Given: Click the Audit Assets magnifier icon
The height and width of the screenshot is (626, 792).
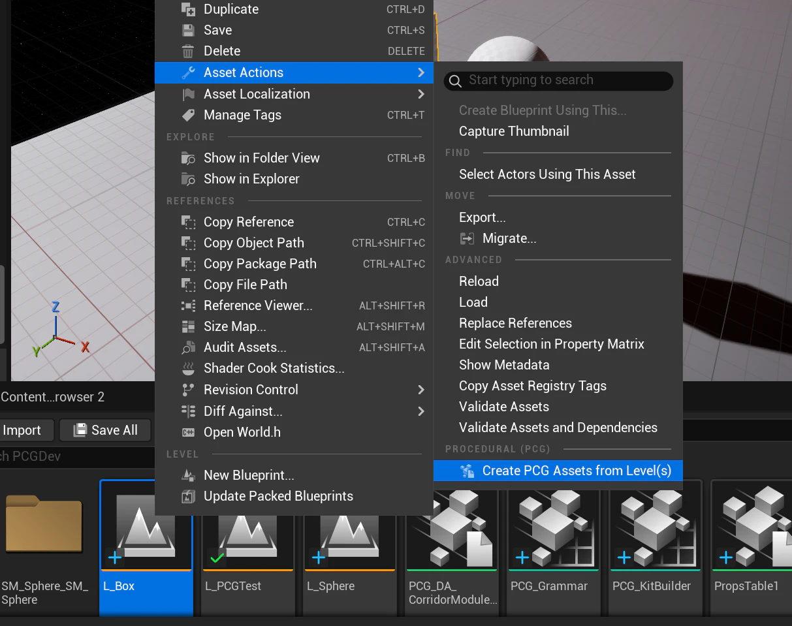Looking at the screenshot, I should click(x=188, y=347).
